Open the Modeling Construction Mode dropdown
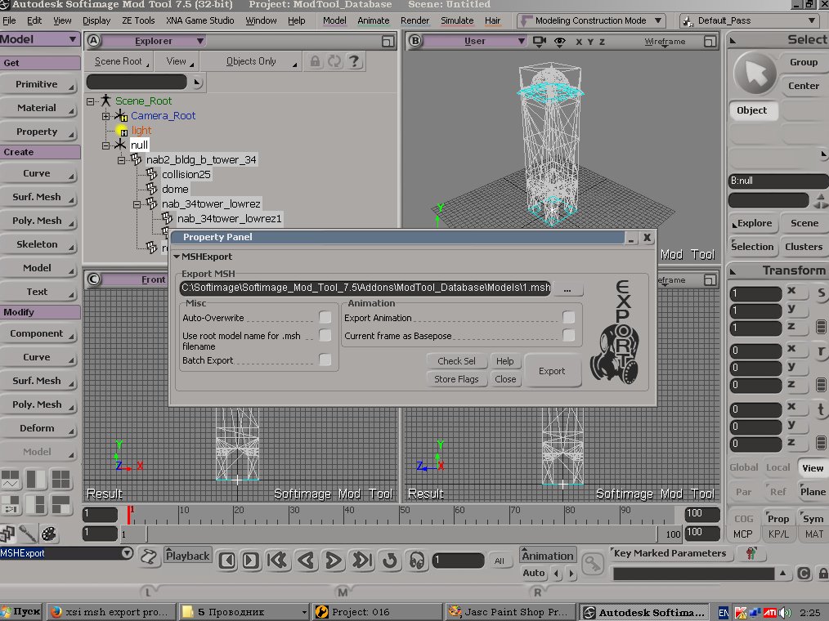 click(x=591, y=20)
